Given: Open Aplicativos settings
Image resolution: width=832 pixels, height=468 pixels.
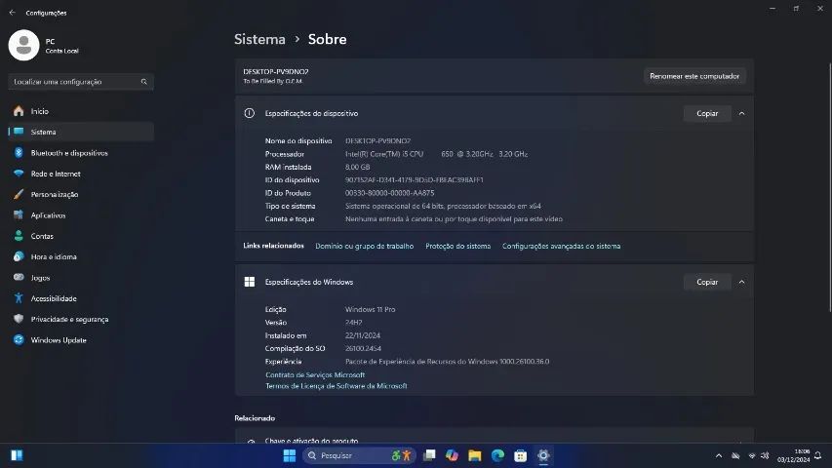Looking at the screenshot, I should [x=81, y=214].
